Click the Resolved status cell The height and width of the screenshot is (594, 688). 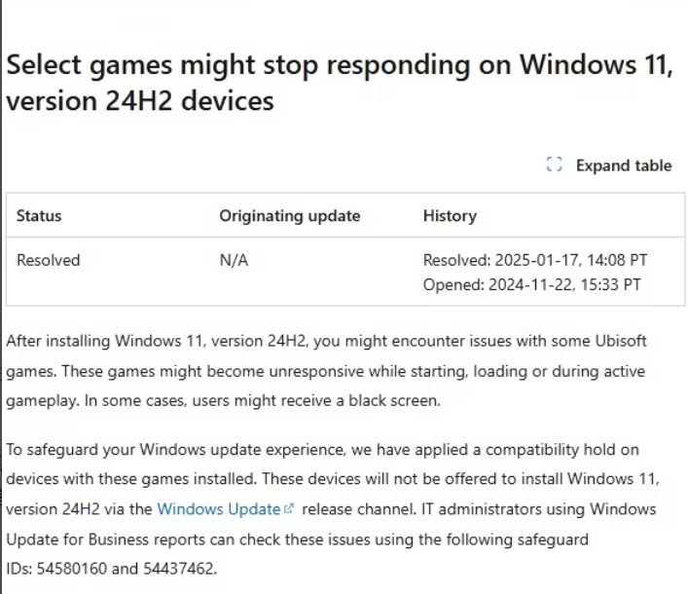pos(49,260)
